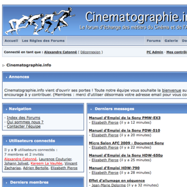Viewport: 187px width, 187px height.
Task: Click the breadcrumb arrow before Cinematographie.info
Action: click(4, 65)
